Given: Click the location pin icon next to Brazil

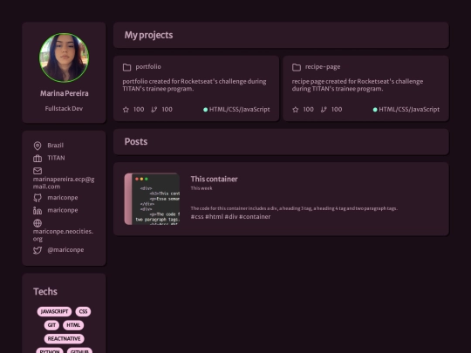Looking at the screenshot, I should (x=38, y=146).
